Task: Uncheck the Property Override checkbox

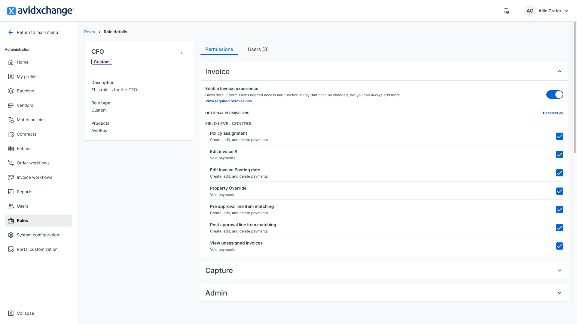Action: 559,191
